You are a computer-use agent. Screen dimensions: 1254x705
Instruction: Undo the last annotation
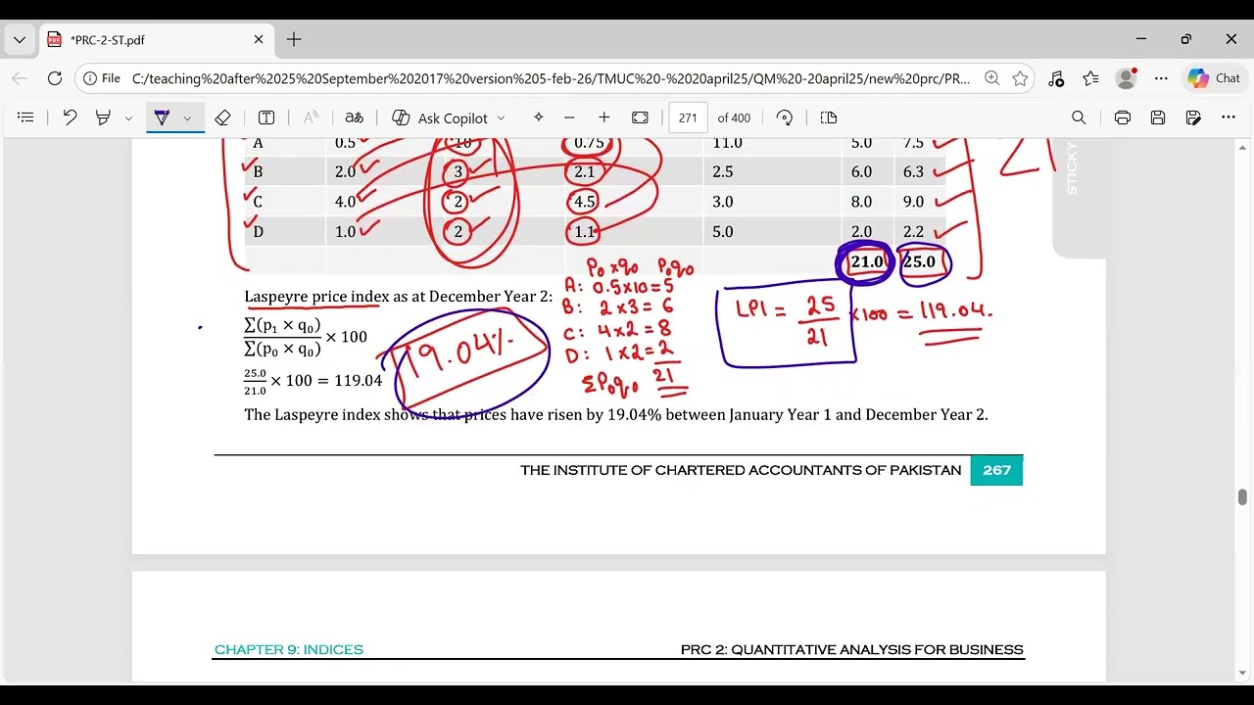[x=70, y=117]
